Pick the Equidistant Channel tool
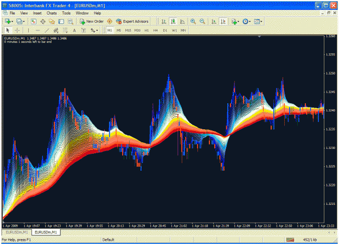 [56, 30]
